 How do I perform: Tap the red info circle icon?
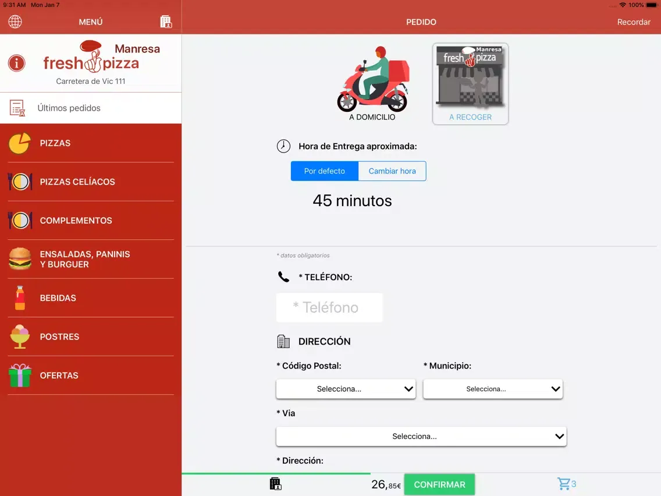(x=17, y=63)
